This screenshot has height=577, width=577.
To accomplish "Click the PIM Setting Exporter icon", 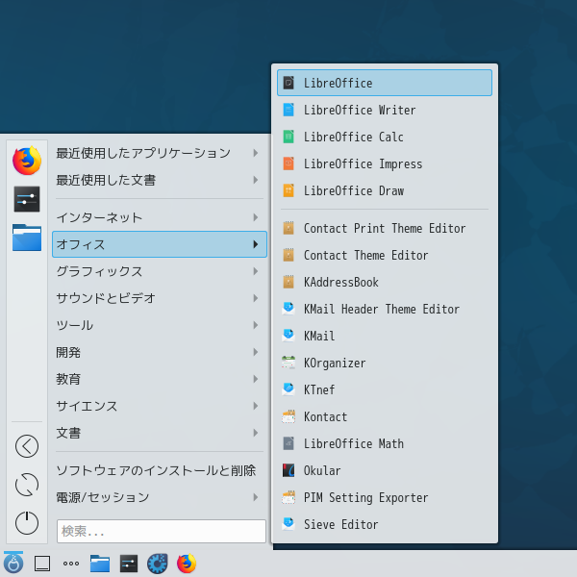I will coord(288,497).
